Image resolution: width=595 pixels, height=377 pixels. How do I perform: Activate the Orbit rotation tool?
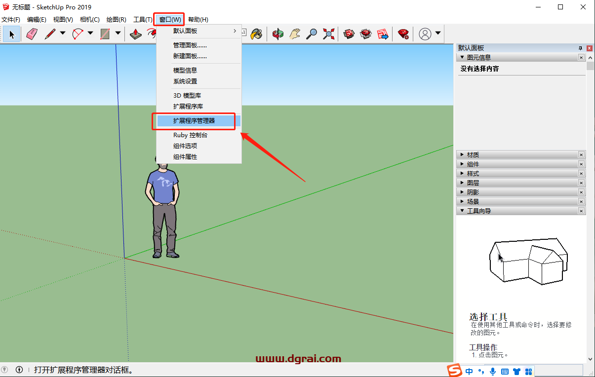(x=277, y=34)
